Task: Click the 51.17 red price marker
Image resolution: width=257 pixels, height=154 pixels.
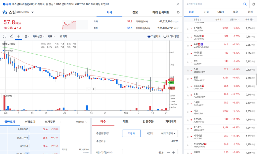Action: pyautogui.click(x=172, y=88)
